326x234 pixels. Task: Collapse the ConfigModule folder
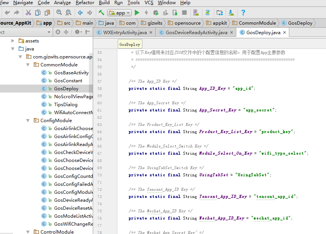(28, 121)
